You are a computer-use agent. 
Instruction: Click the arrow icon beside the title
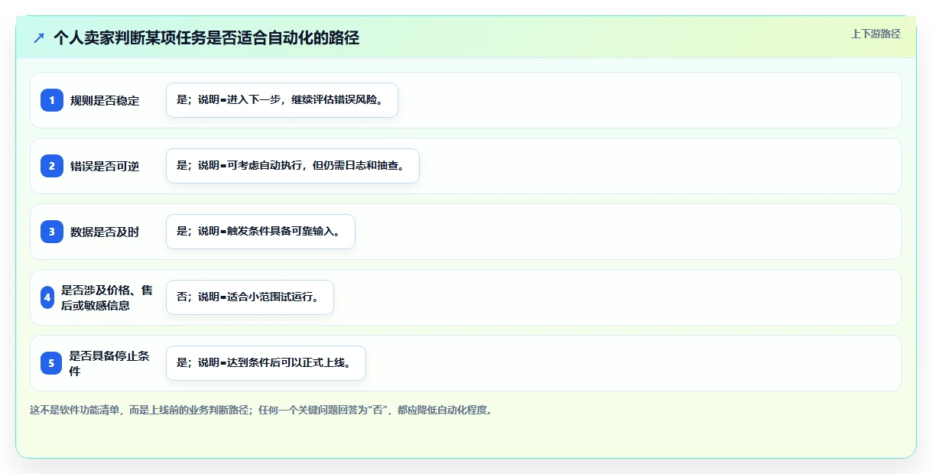[38, 37]
